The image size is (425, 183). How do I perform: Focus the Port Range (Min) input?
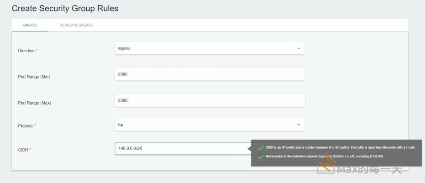click(210, 75)
